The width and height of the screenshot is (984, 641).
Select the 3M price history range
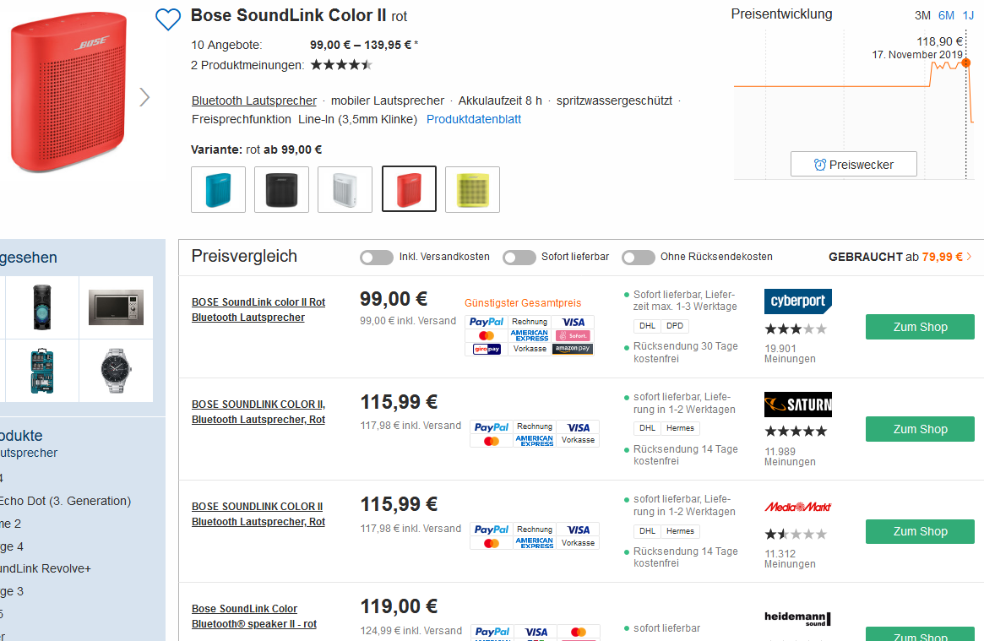pos(922,15)
